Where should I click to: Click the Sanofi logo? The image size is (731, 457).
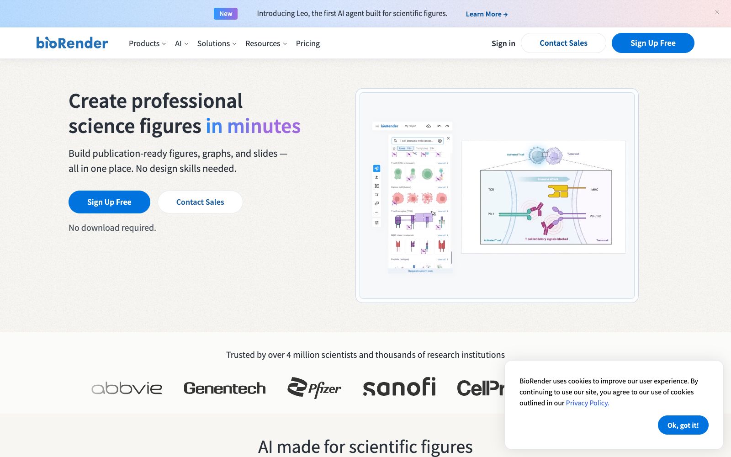click(x=399, y=387)
